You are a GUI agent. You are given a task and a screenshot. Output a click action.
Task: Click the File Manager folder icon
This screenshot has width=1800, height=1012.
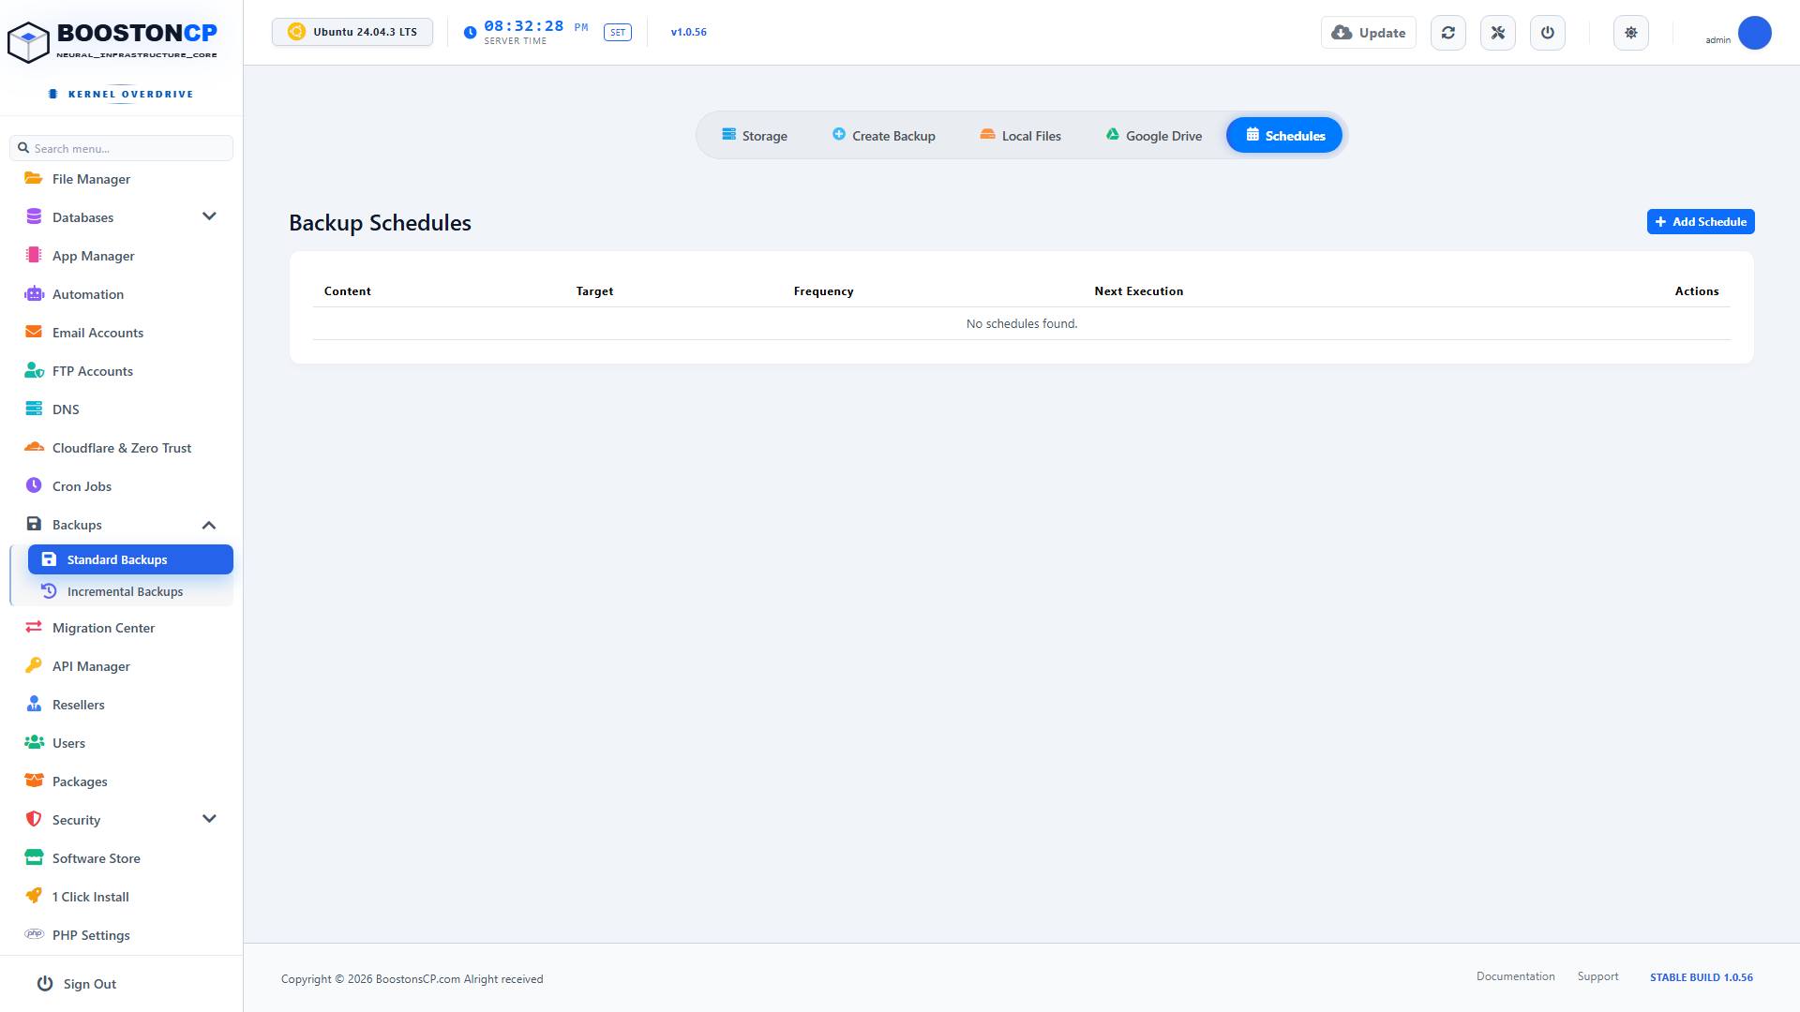[x=34, y=178]
